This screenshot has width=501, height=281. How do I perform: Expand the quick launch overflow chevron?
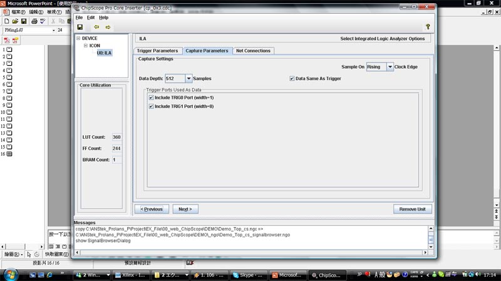tap(62, 273)
